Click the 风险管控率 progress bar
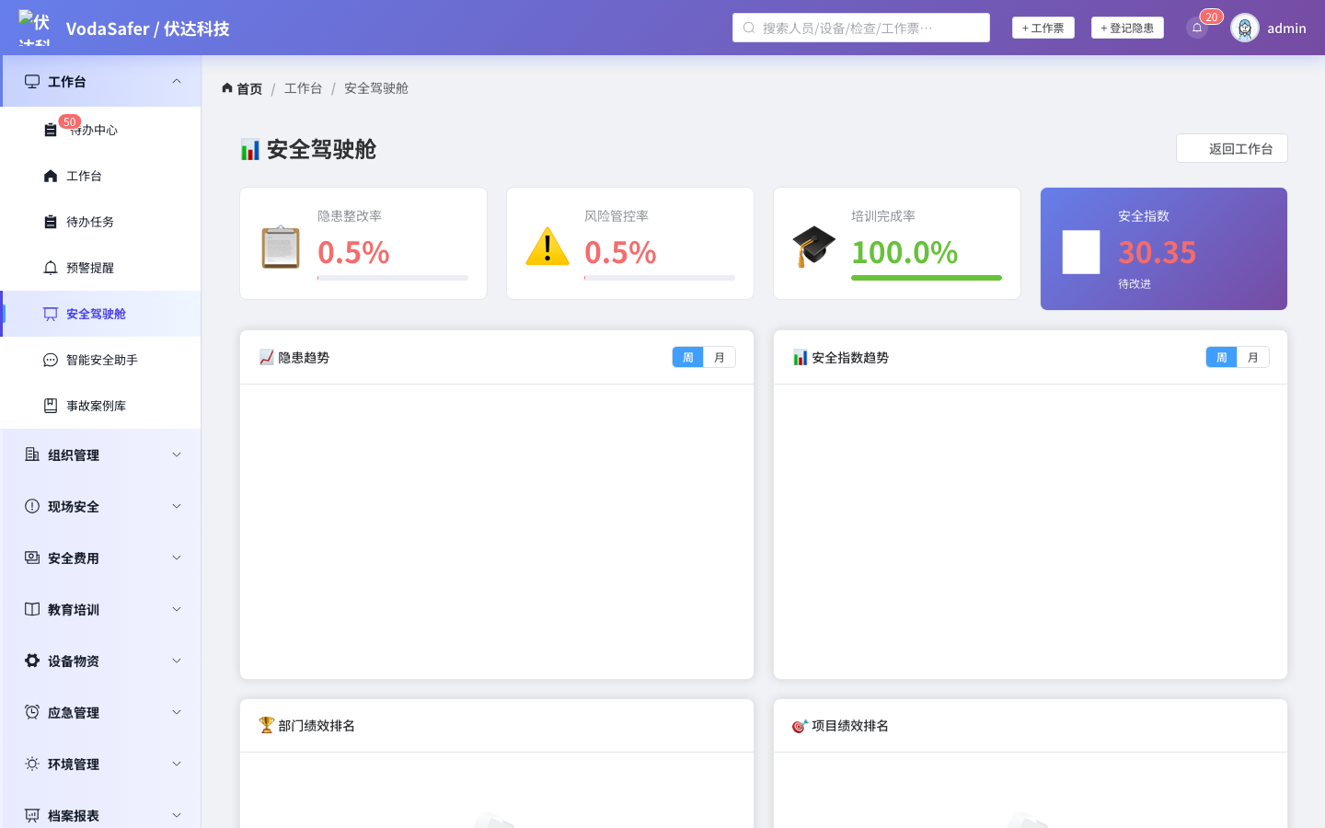 [660, 278]
